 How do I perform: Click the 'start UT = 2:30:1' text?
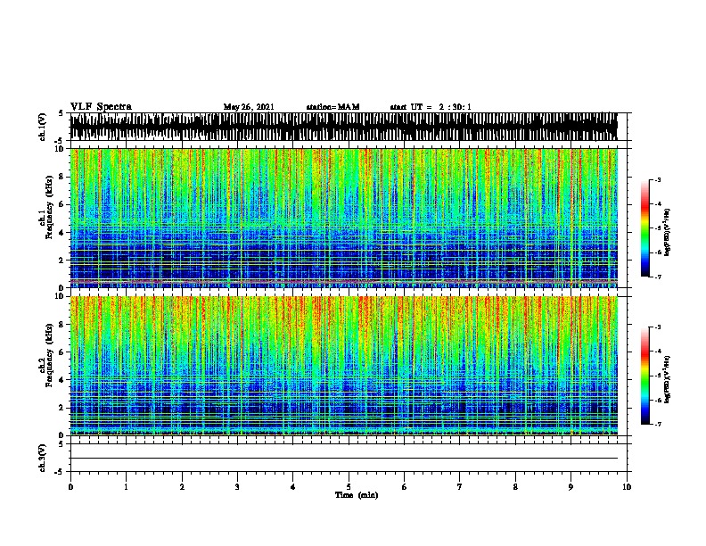(x=431, y=107)
